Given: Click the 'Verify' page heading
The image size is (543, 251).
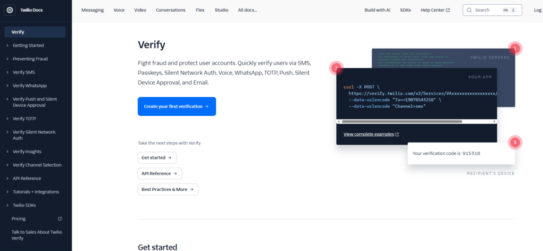Looking at the screenshot, I should coord(151,44).
